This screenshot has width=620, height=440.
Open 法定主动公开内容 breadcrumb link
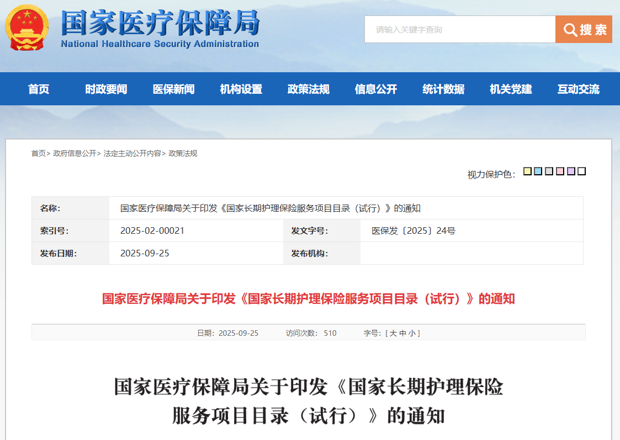pyautogui.click(x=132, y=153)
